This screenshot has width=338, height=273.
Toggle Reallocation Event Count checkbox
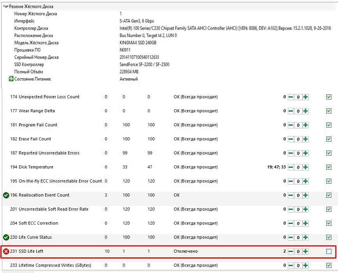coord(329,195)
